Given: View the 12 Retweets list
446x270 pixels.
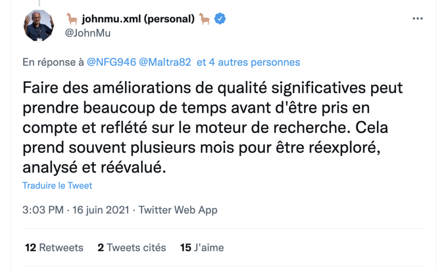Looking at the screenshot, I should click(x=54, y=247).
